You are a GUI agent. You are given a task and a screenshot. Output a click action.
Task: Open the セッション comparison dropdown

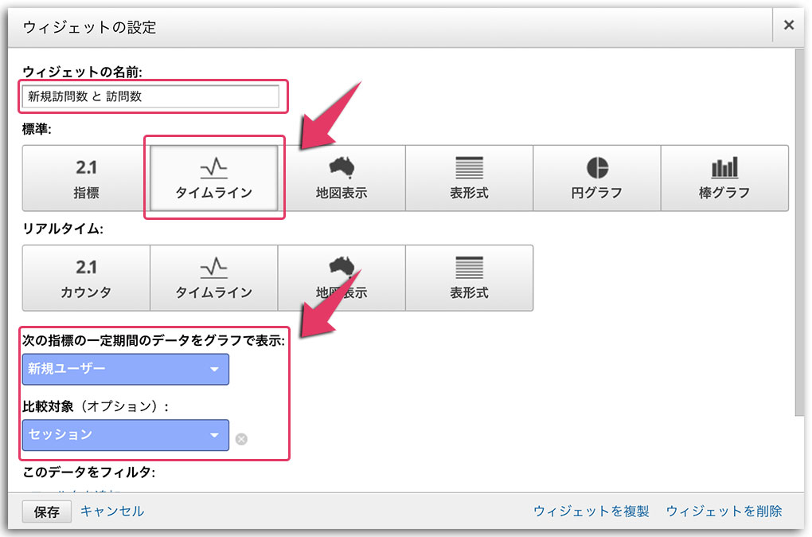pyautogui.click(x=124, y=437)
